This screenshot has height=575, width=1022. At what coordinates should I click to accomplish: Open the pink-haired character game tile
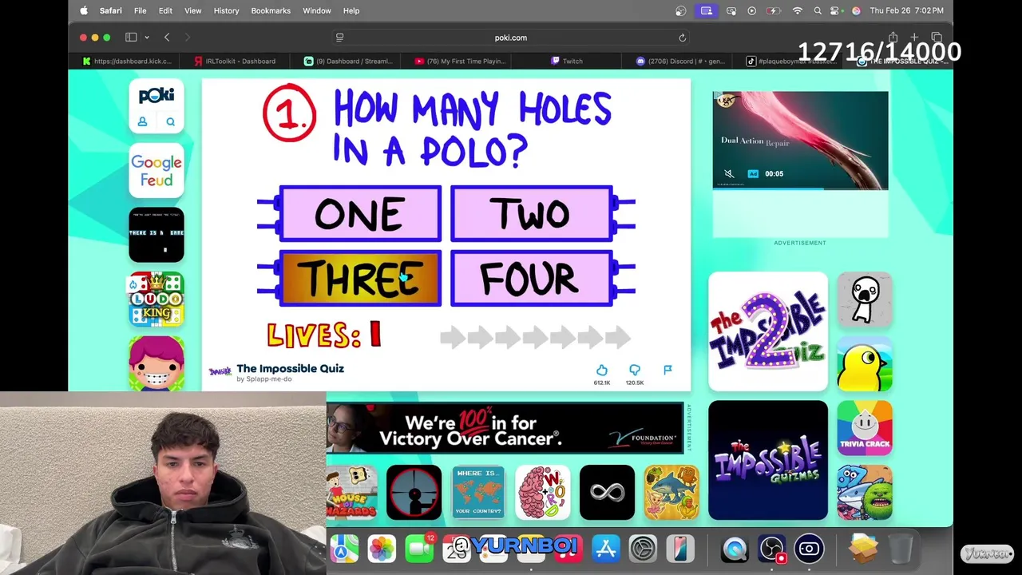point(156,363)
